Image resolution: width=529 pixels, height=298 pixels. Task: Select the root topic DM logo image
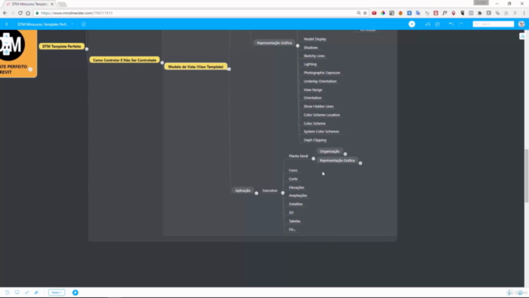point(12,45)
